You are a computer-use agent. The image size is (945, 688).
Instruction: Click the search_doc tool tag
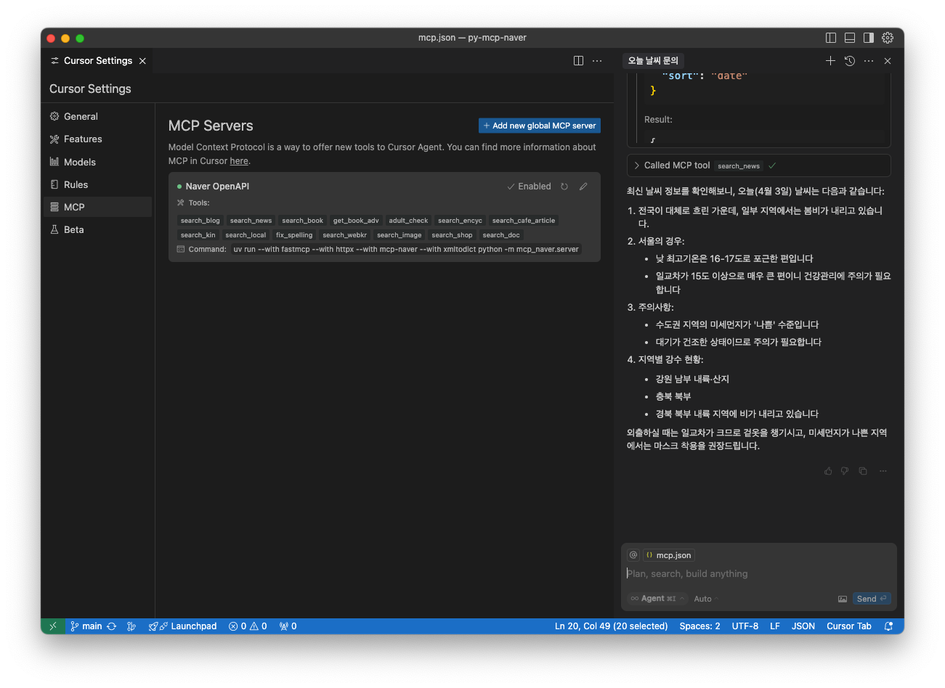click(501, 235)
